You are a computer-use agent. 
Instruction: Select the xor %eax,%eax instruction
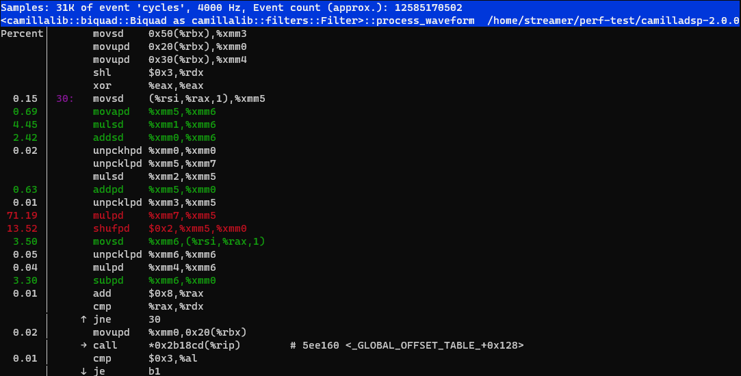click(148, 85)
